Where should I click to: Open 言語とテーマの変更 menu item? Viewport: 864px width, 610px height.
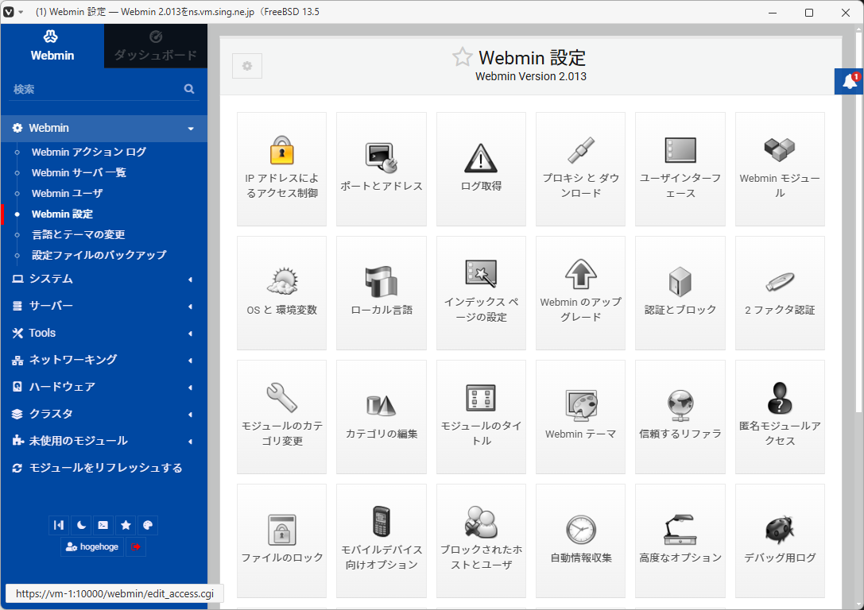point(78,234)
